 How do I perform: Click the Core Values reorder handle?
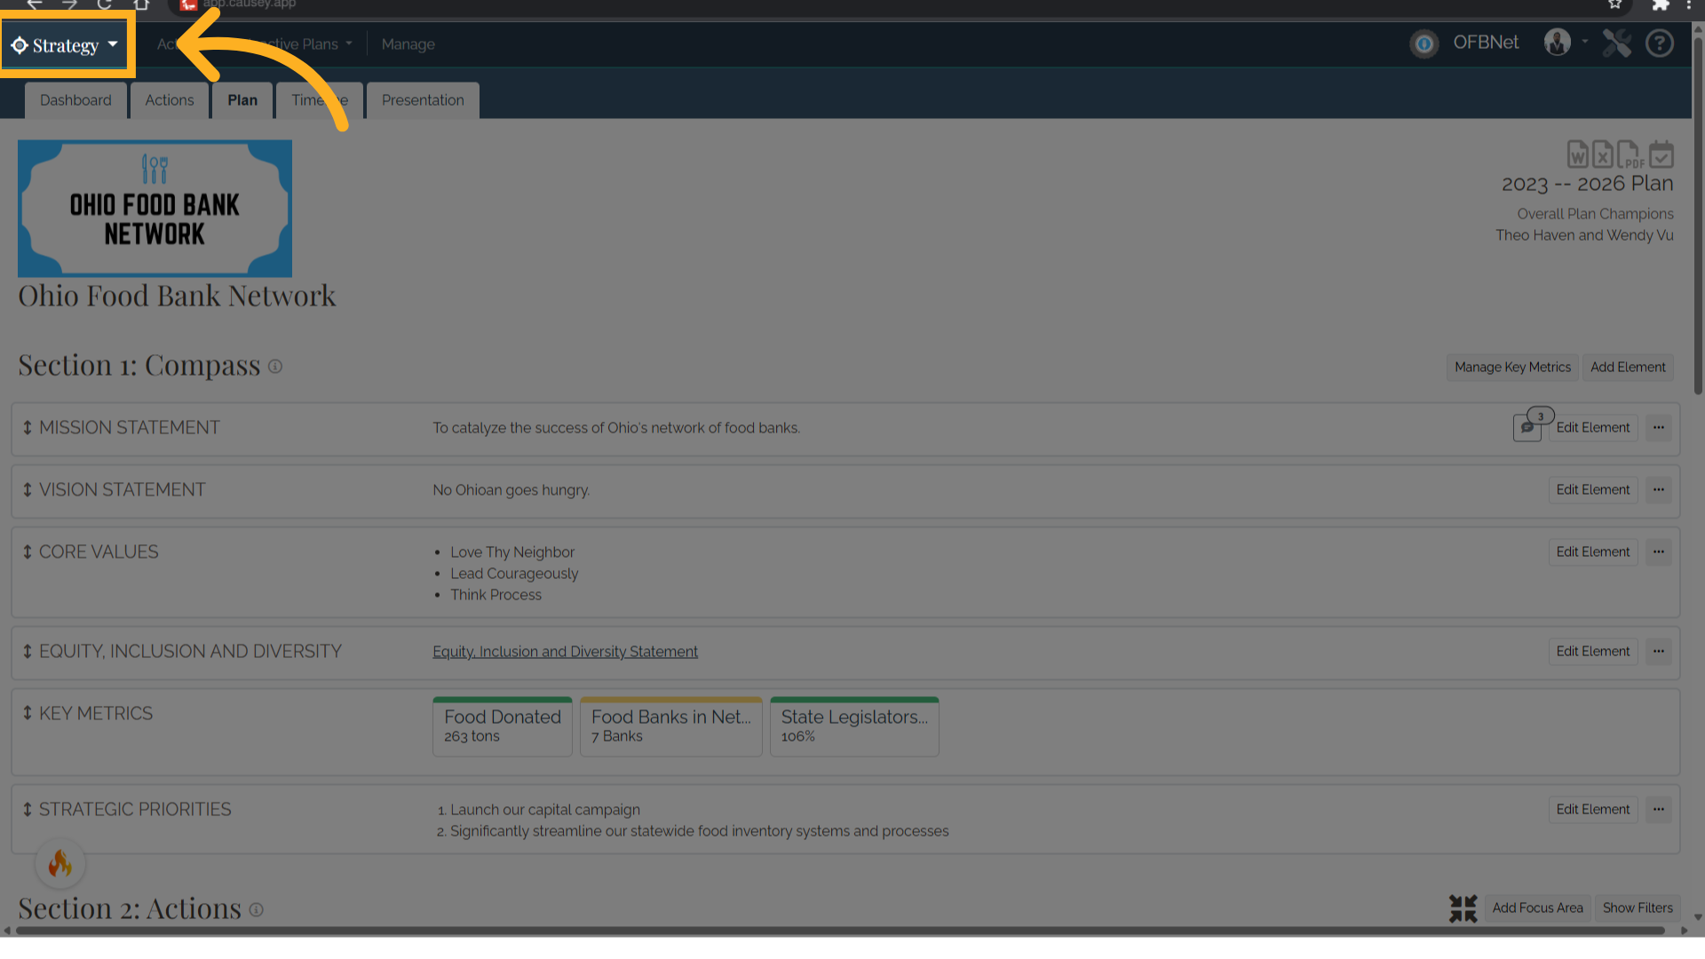click(28, 552)
